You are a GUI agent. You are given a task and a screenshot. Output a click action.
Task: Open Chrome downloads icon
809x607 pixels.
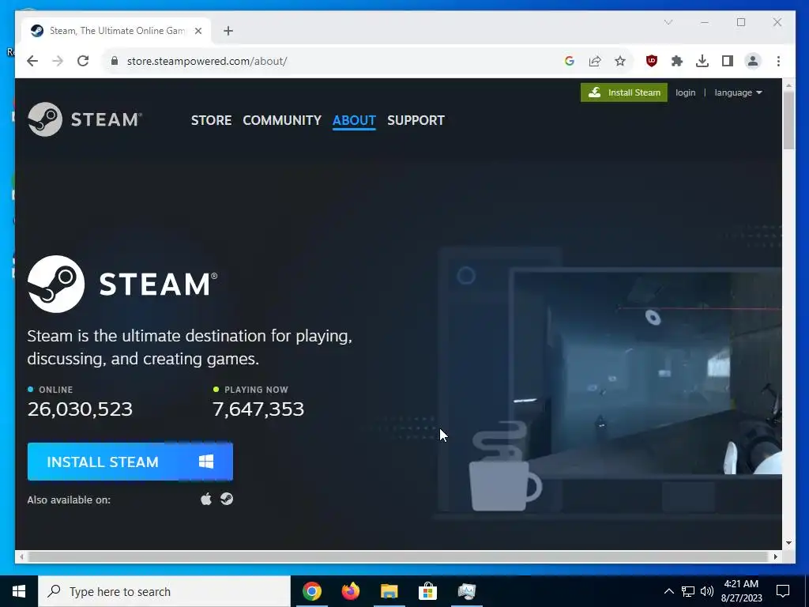pos(702,61)
